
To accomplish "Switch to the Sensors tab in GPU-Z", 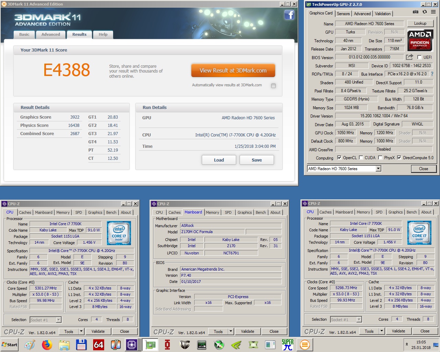I will click(343, 14).
